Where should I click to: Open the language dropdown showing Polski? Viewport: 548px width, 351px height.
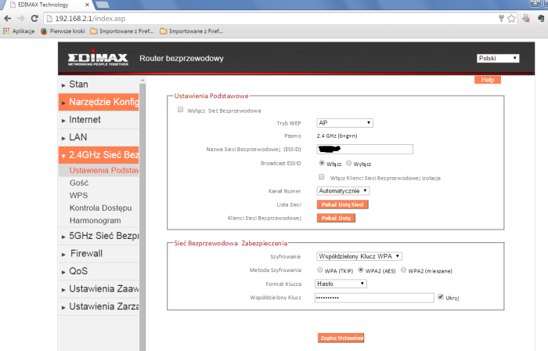498,59
